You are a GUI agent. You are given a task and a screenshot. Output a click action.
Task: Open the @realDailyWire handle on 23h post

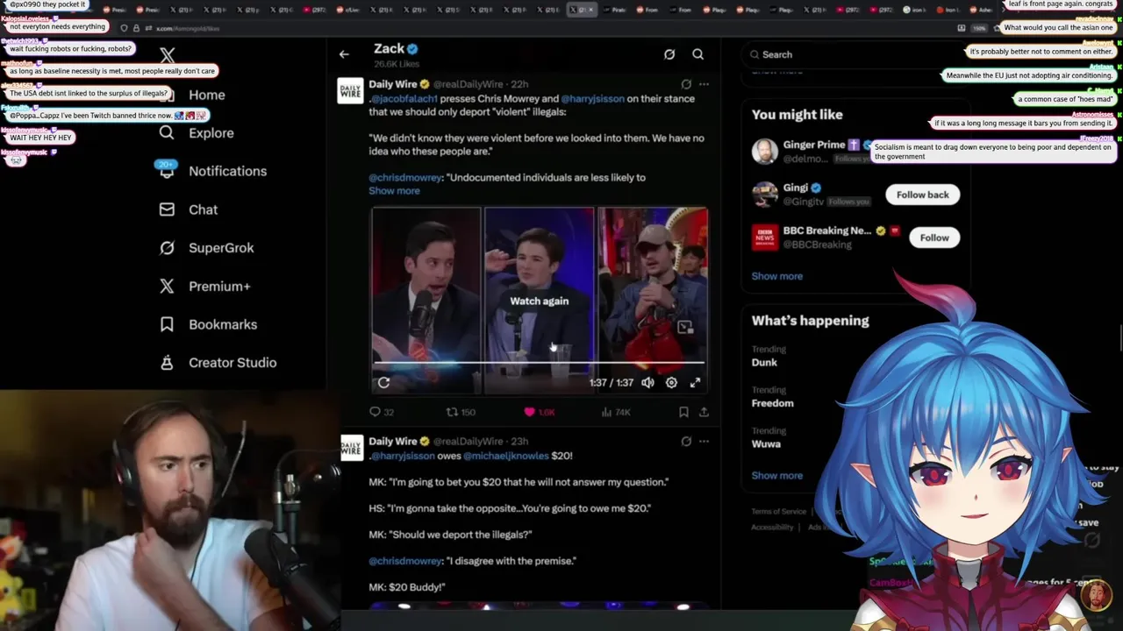[x=469, y=442]
